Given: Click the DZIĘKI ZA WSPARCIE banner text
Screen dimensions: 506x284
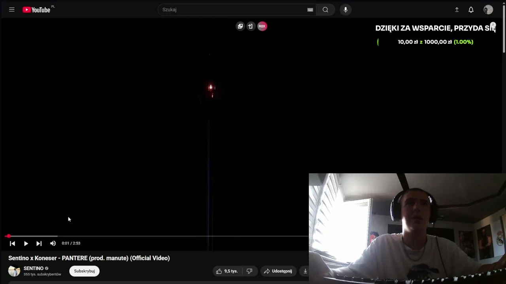Looking at the screenshot, I should [435, 28].
